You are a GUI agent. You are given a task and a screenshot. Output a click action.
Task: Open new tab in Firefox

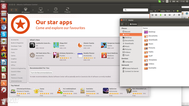tap(178, 11)
